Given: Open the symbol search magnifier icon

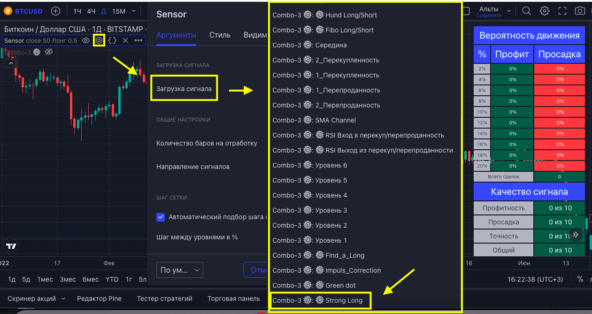Looking at the screenshot, I should tap(527, 11).
